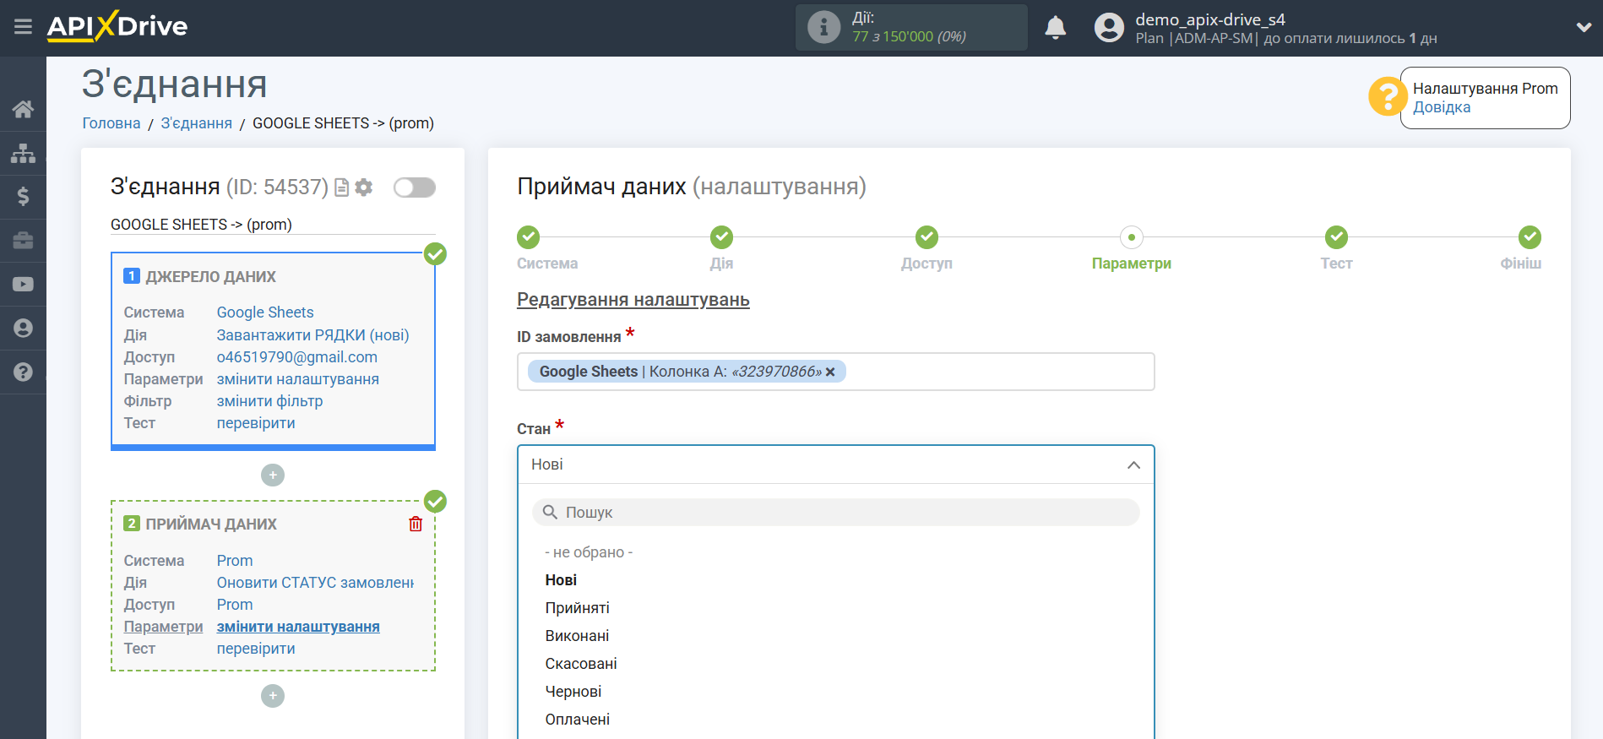The height and width of the screenshot is (739, 1603).
Task: Open the briefcase sidebar icon
Action: pyautogui.click(x=23, y=241)
